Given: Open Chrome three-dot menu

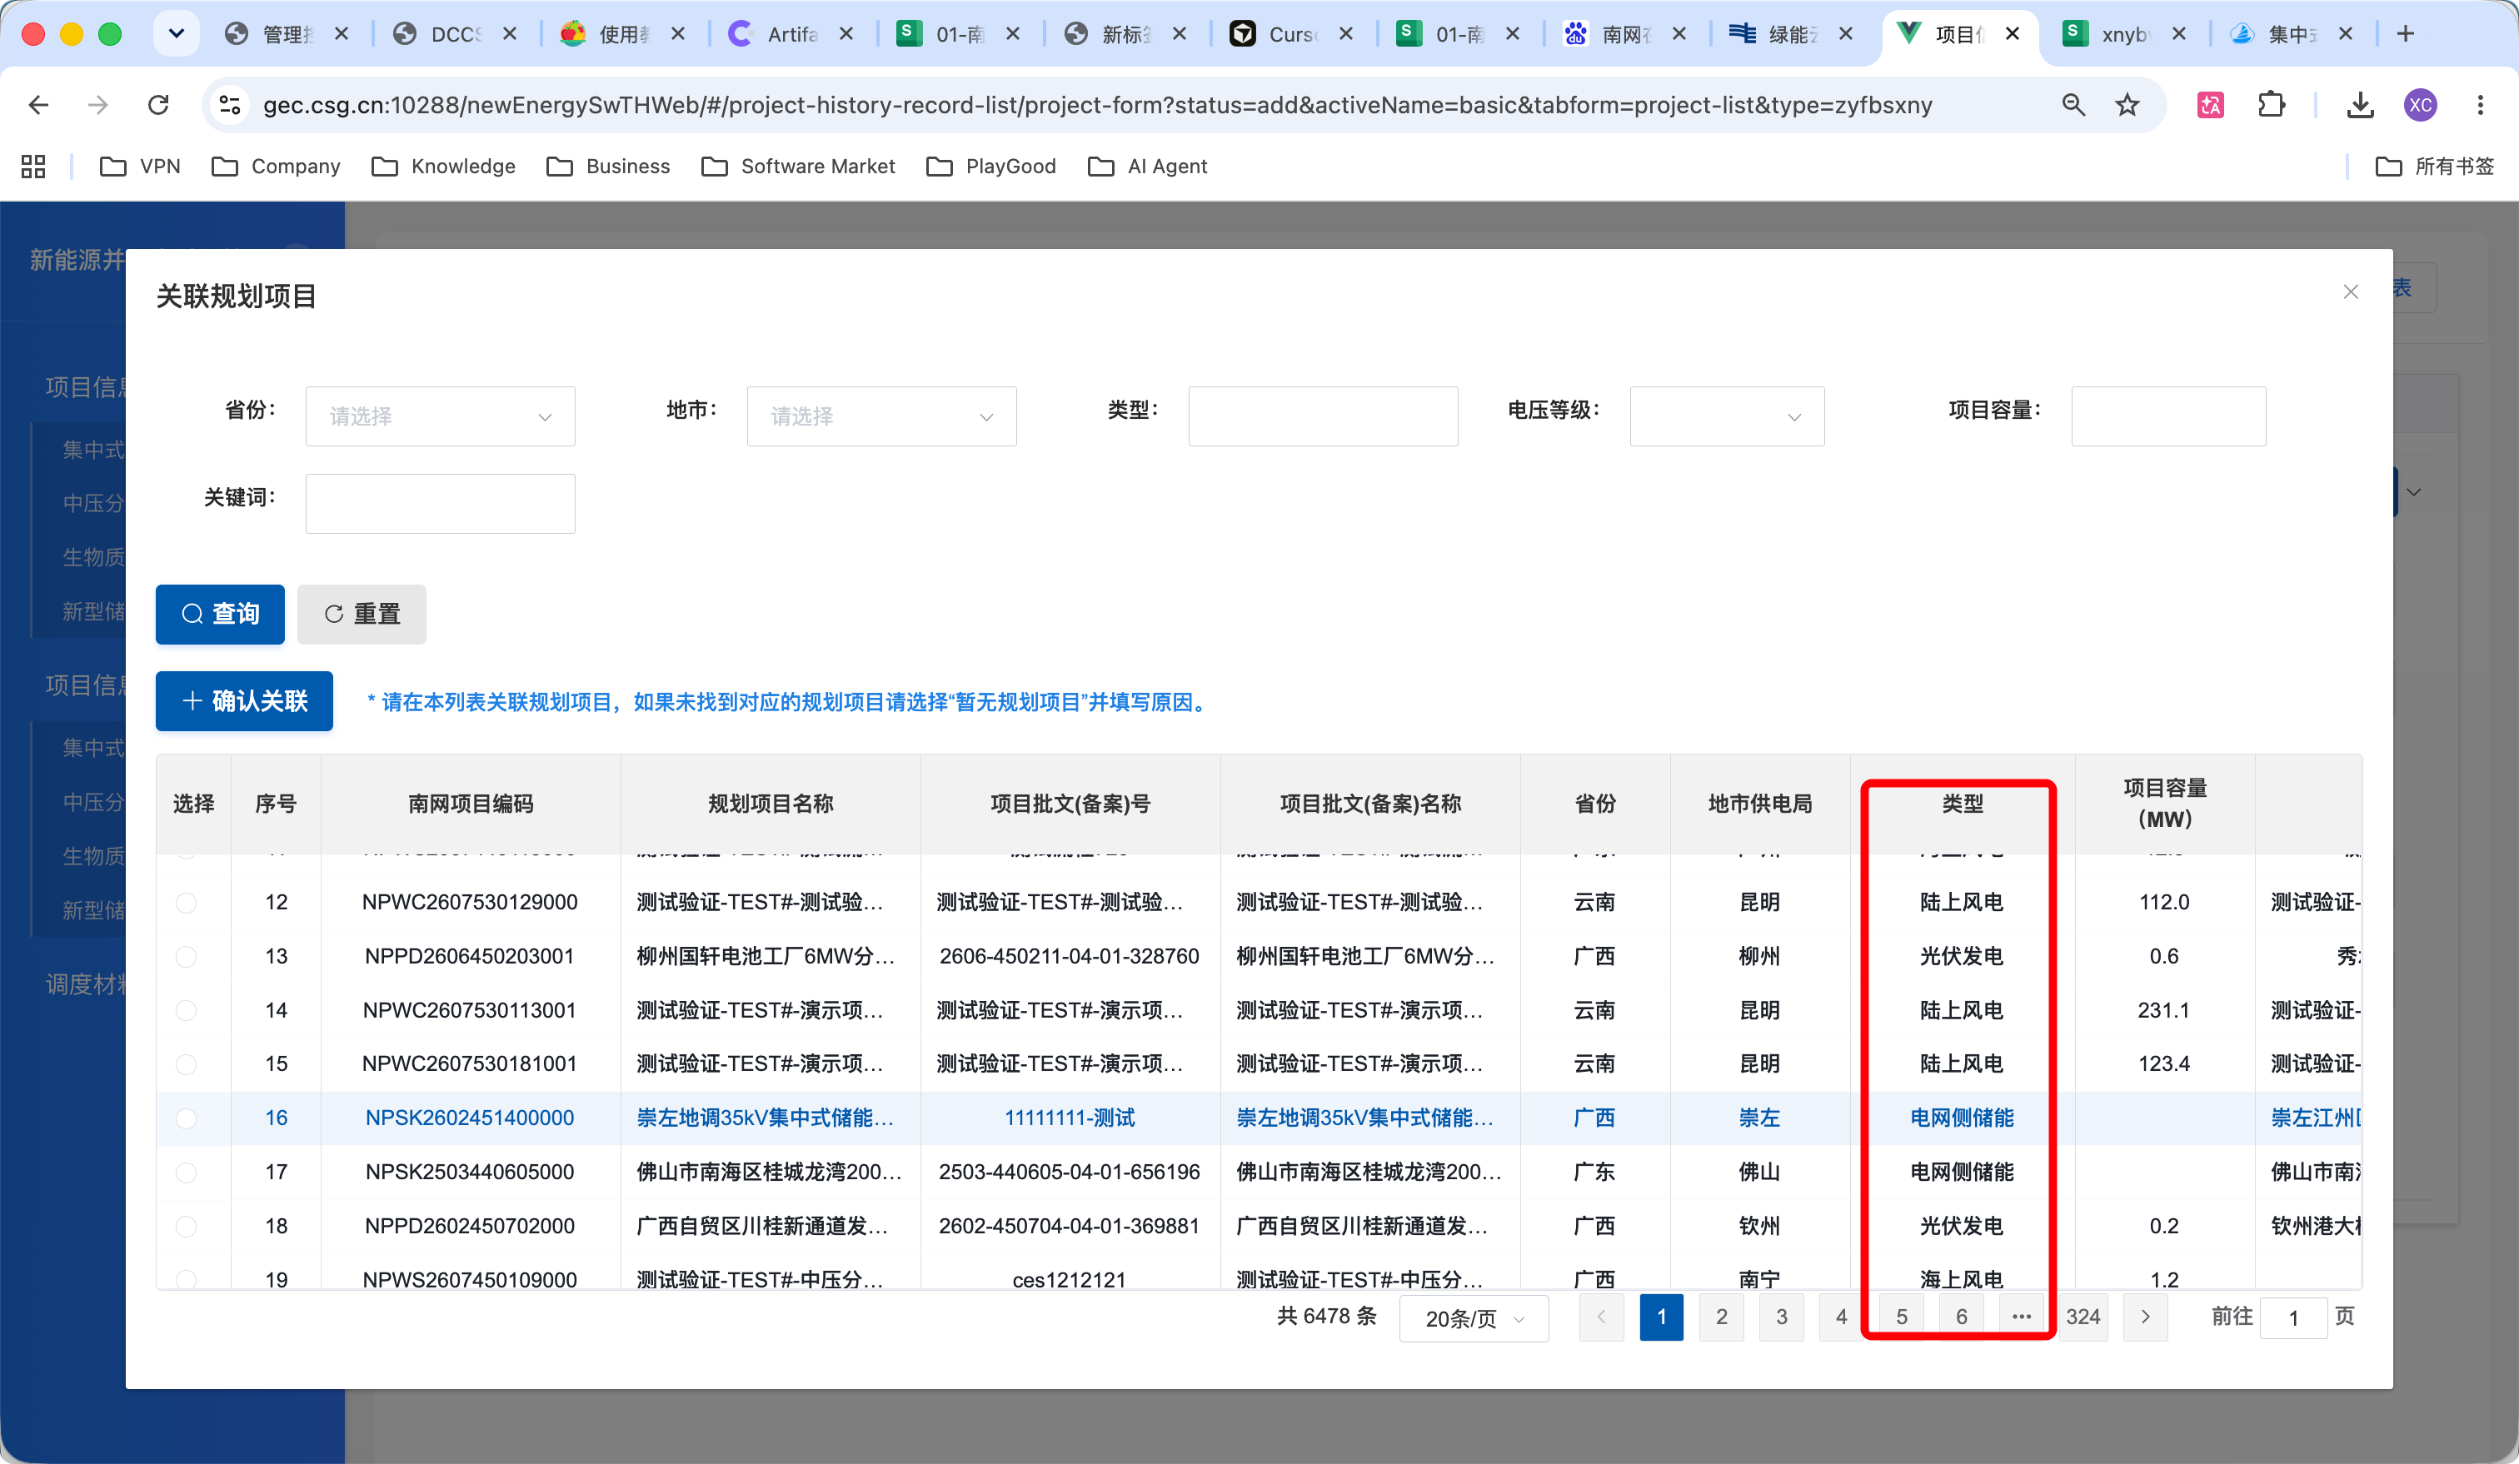Looking at the screenshot, I should click(x=2480, y=105).
